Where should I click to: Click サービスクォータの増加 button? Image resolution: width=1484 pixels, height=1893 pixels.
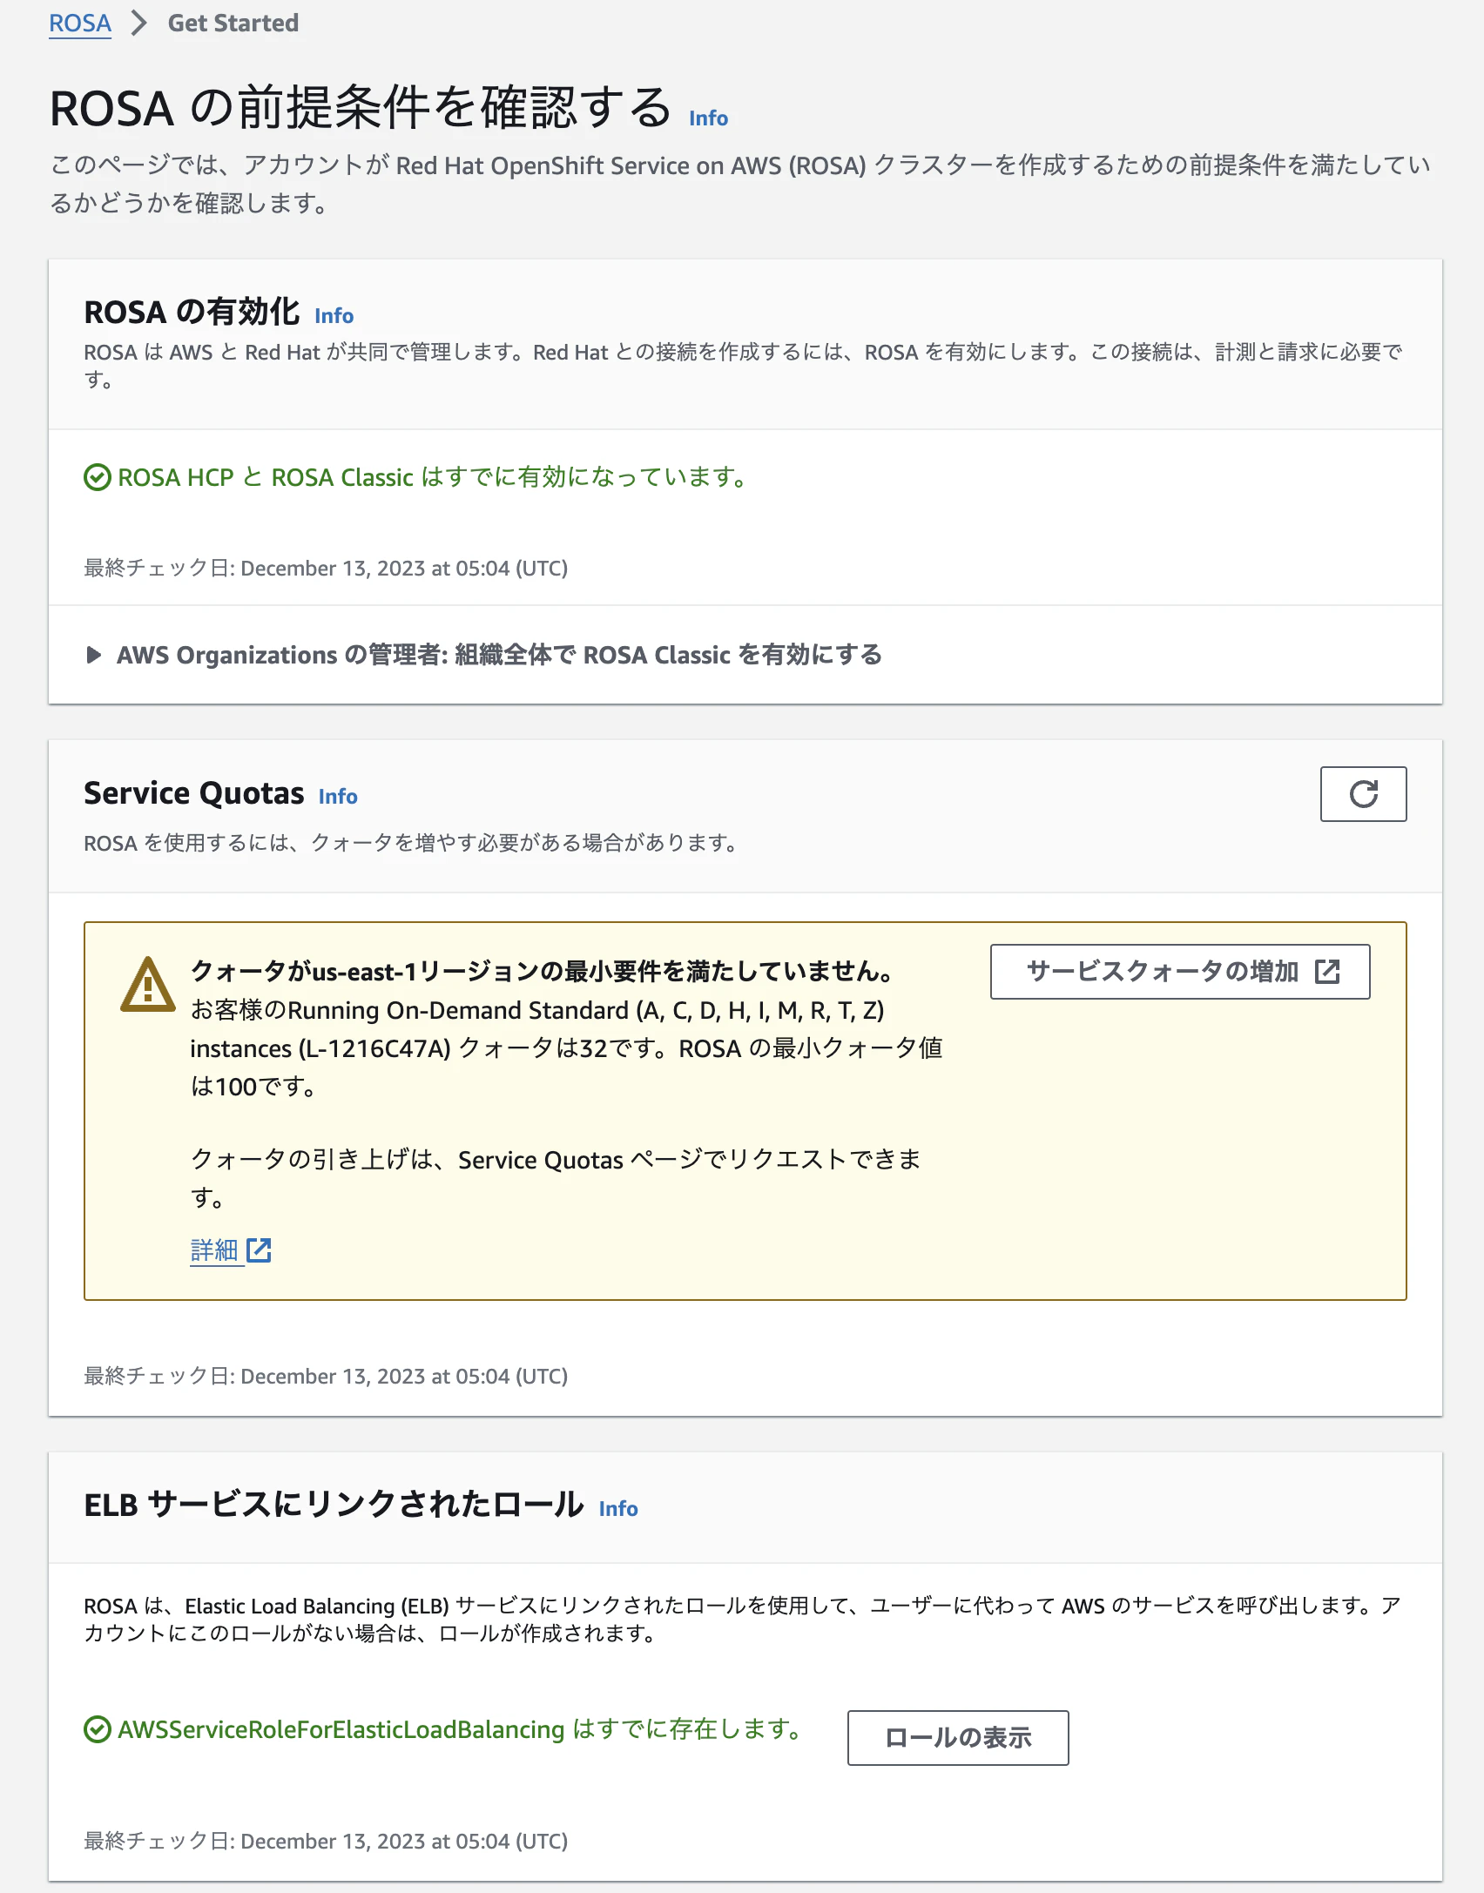pos(1179,972)
